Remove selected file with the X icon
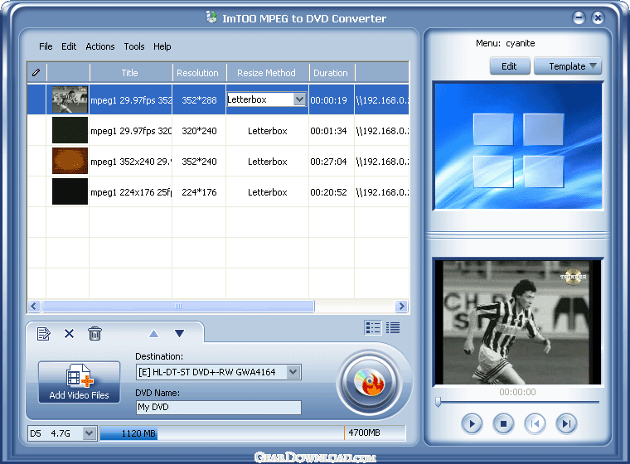 tap(69, 333)
